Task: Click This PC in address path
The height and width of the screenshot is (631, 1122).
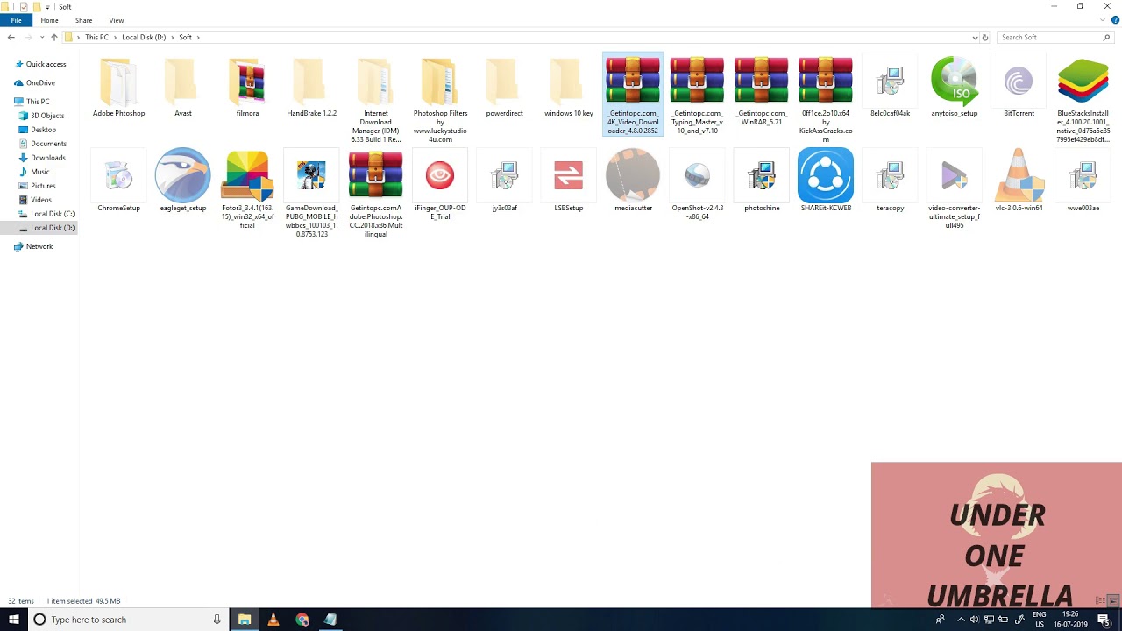Action: pos(96,38)
